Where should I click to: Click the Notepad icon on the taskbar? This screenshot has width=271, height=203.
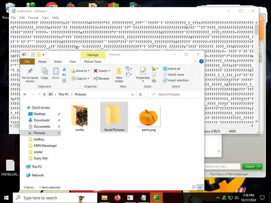[143, 198]
